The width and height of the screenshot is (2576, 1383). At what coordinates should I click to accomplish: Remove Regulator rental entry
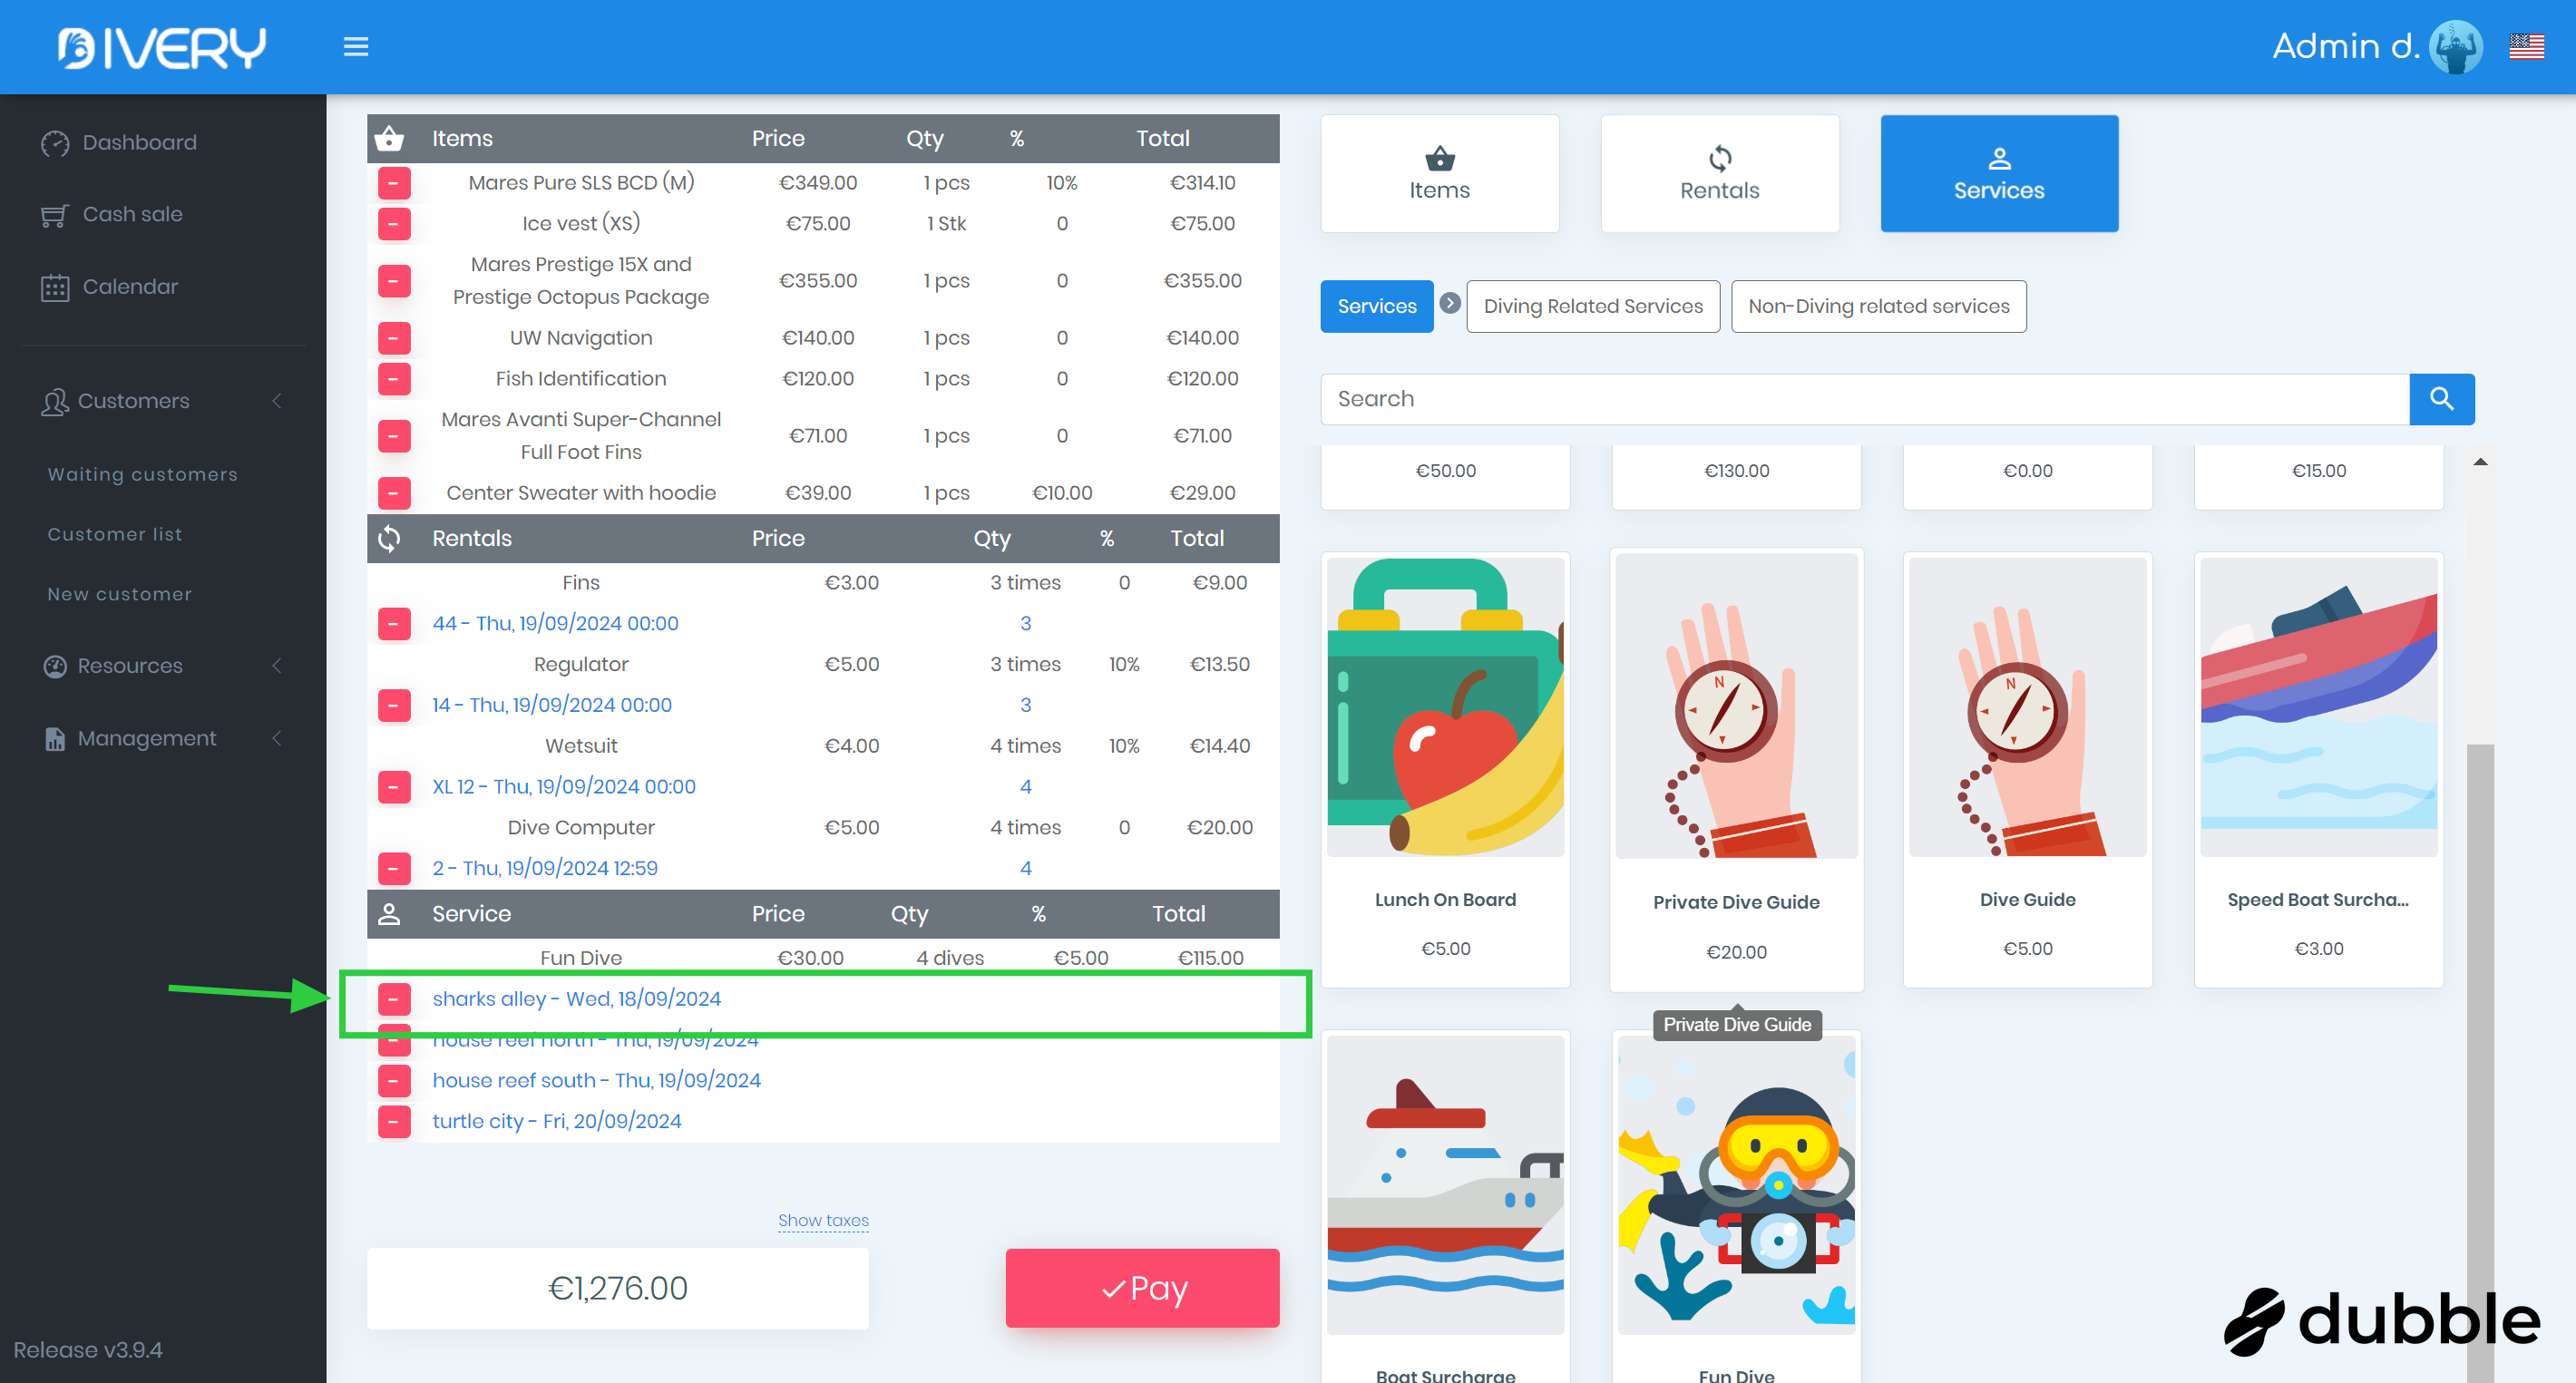point(394,705)
